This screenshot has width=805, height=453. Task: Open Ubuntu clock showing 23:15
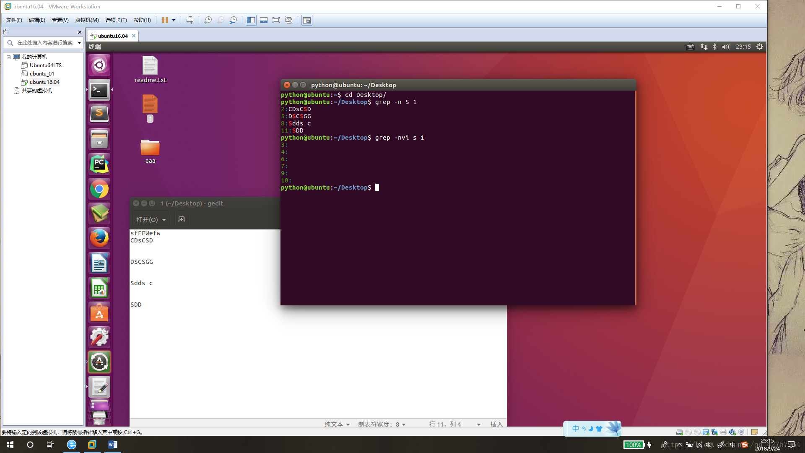click(743, 47)
